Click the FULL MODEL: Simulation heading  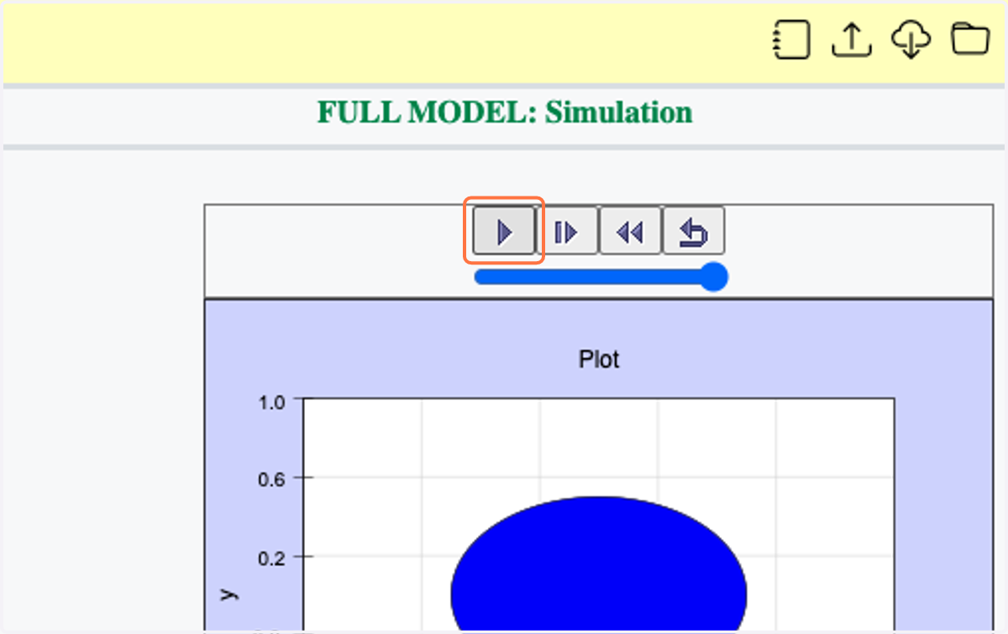click(505, 112)
